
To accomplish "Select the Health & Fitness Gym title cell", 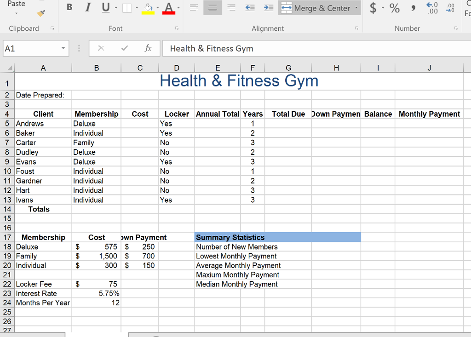I will point(239,81).
